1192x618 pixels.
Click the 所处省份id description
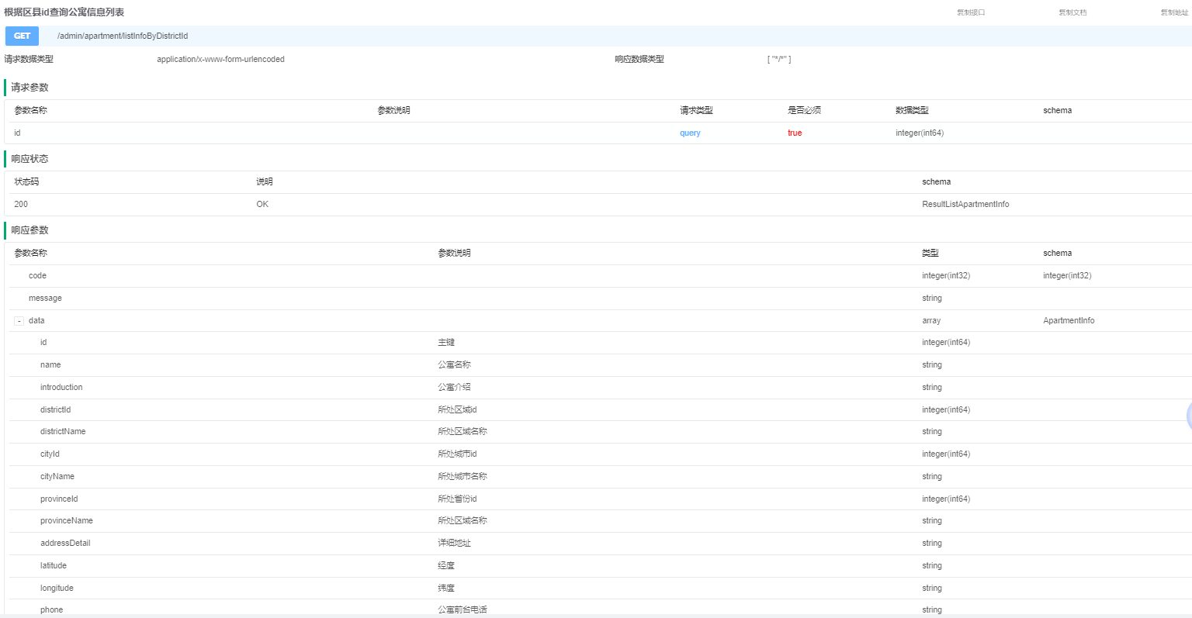coord(457,499)
